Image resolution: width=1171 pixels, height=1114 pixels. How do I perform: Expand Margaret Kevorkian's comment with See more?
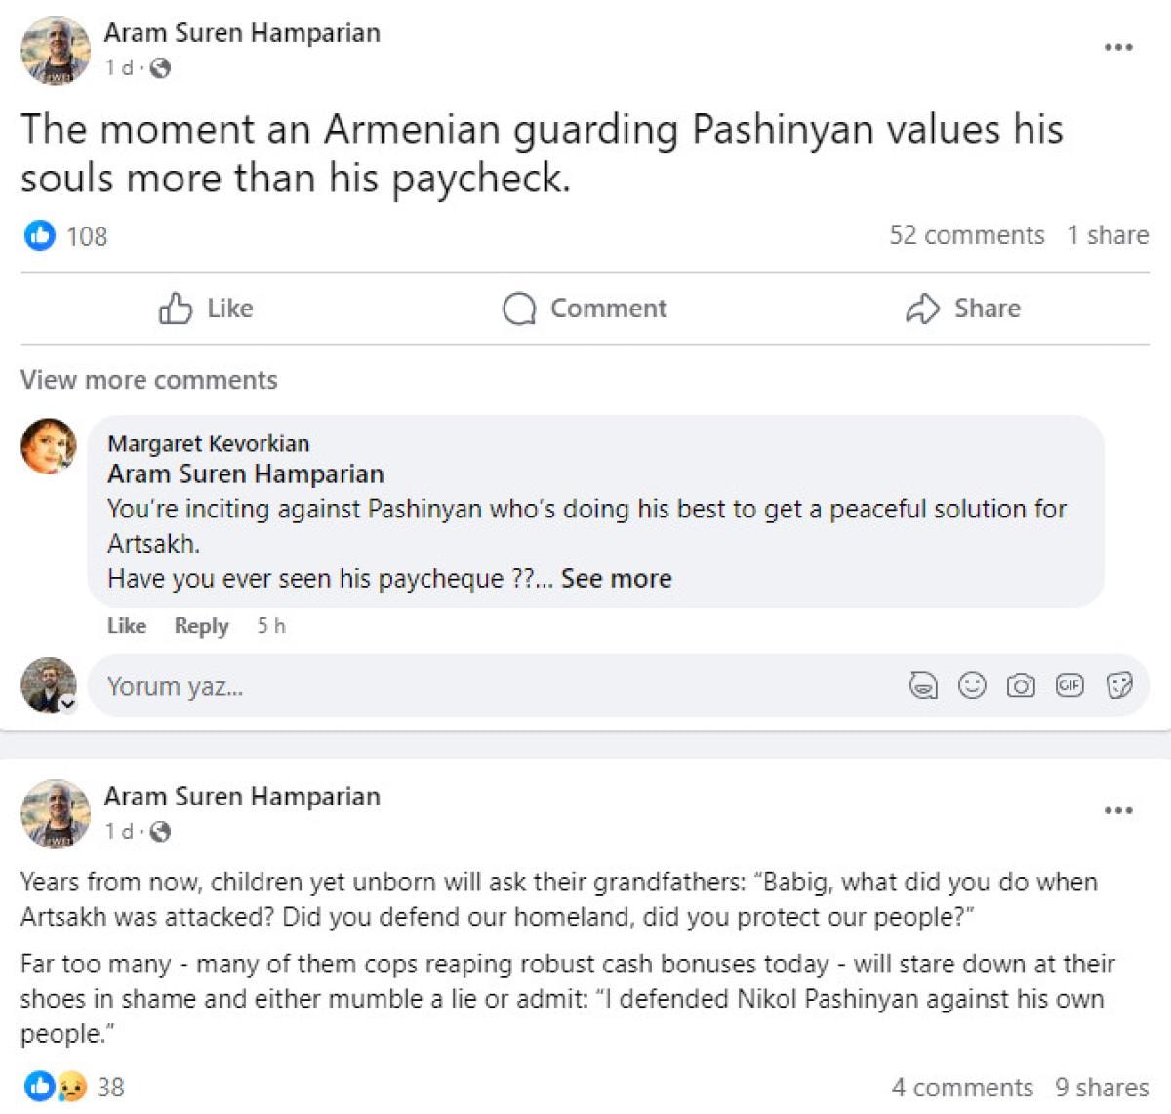(x=616, y=579)
